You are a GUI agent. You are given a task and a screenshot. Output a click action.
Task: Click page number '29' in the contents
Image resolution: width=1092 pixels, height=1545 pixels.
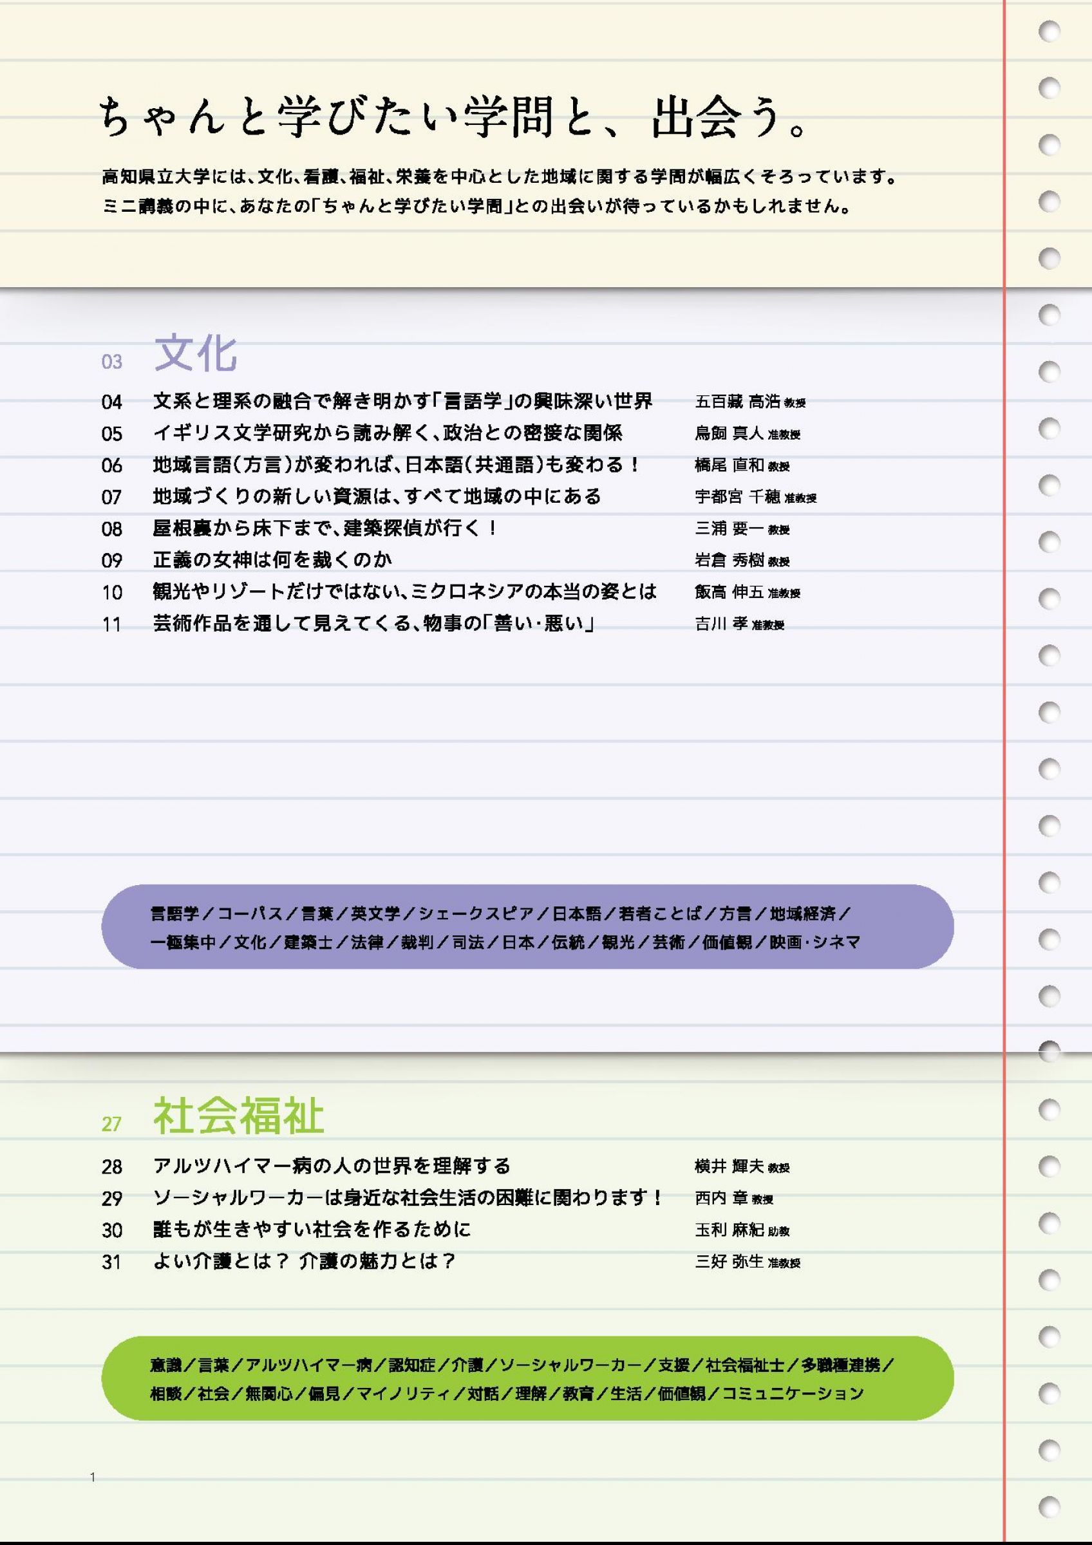pyautogui.click(x=111, y=1198)
